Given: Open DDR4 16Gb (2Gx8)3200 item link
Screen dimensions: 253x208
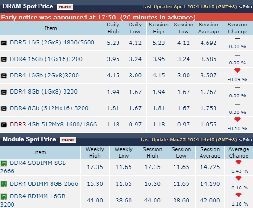Looking at the screenshot, I should pos(45,76).
